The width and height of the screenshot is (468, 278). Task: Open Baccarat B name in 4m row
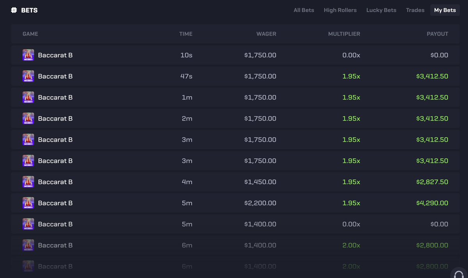click(x=55, y=182)
